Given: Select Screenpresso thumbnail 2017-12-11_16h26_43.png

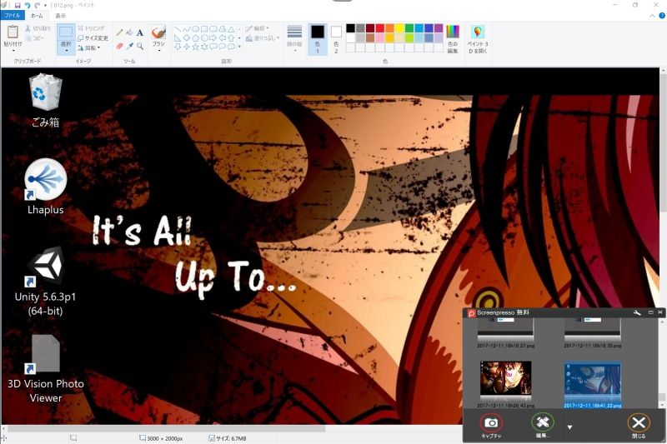Looking at the screenshot, I should click(x=506, y=385).
